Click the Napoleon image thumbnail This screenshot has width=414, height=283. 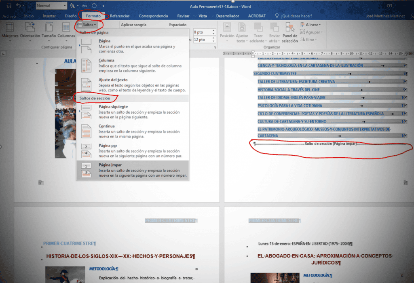click(65, 275)
